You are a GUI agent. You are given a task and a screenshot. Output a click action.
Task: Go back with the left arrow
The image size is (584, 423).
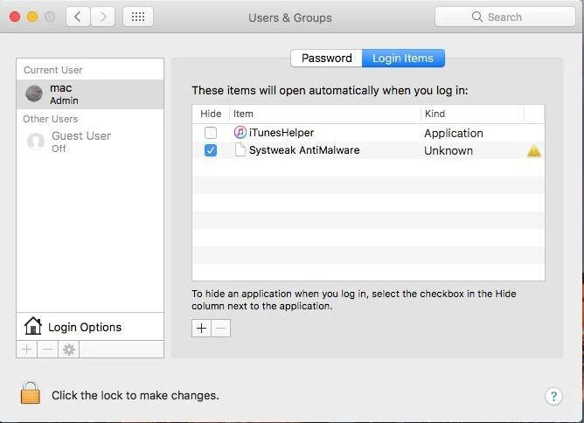78,17
